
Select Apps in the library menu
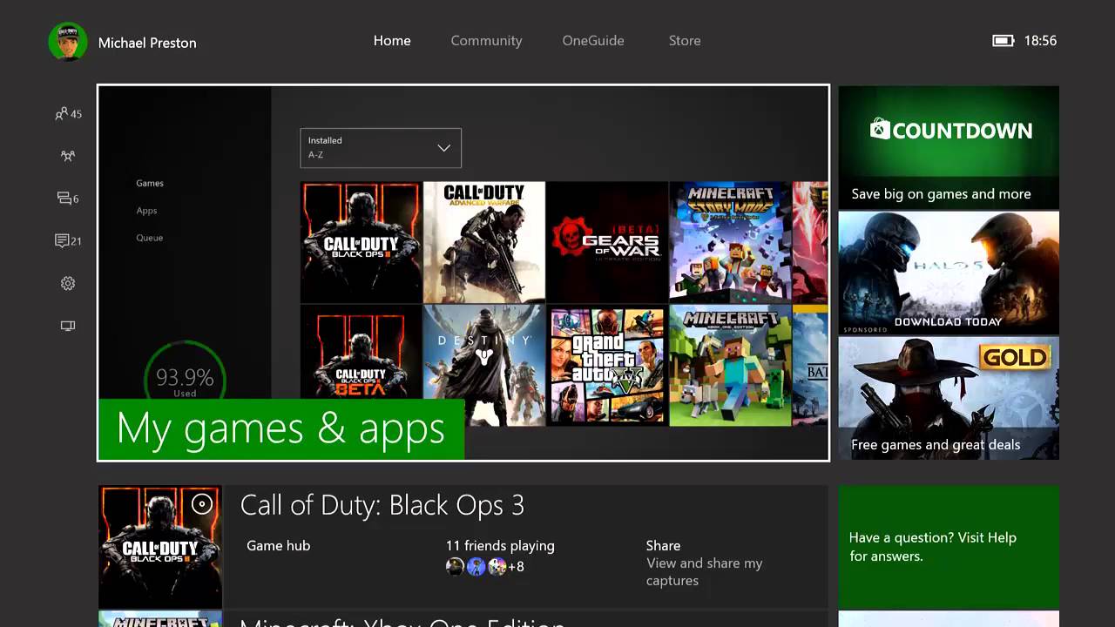[146, 211]
